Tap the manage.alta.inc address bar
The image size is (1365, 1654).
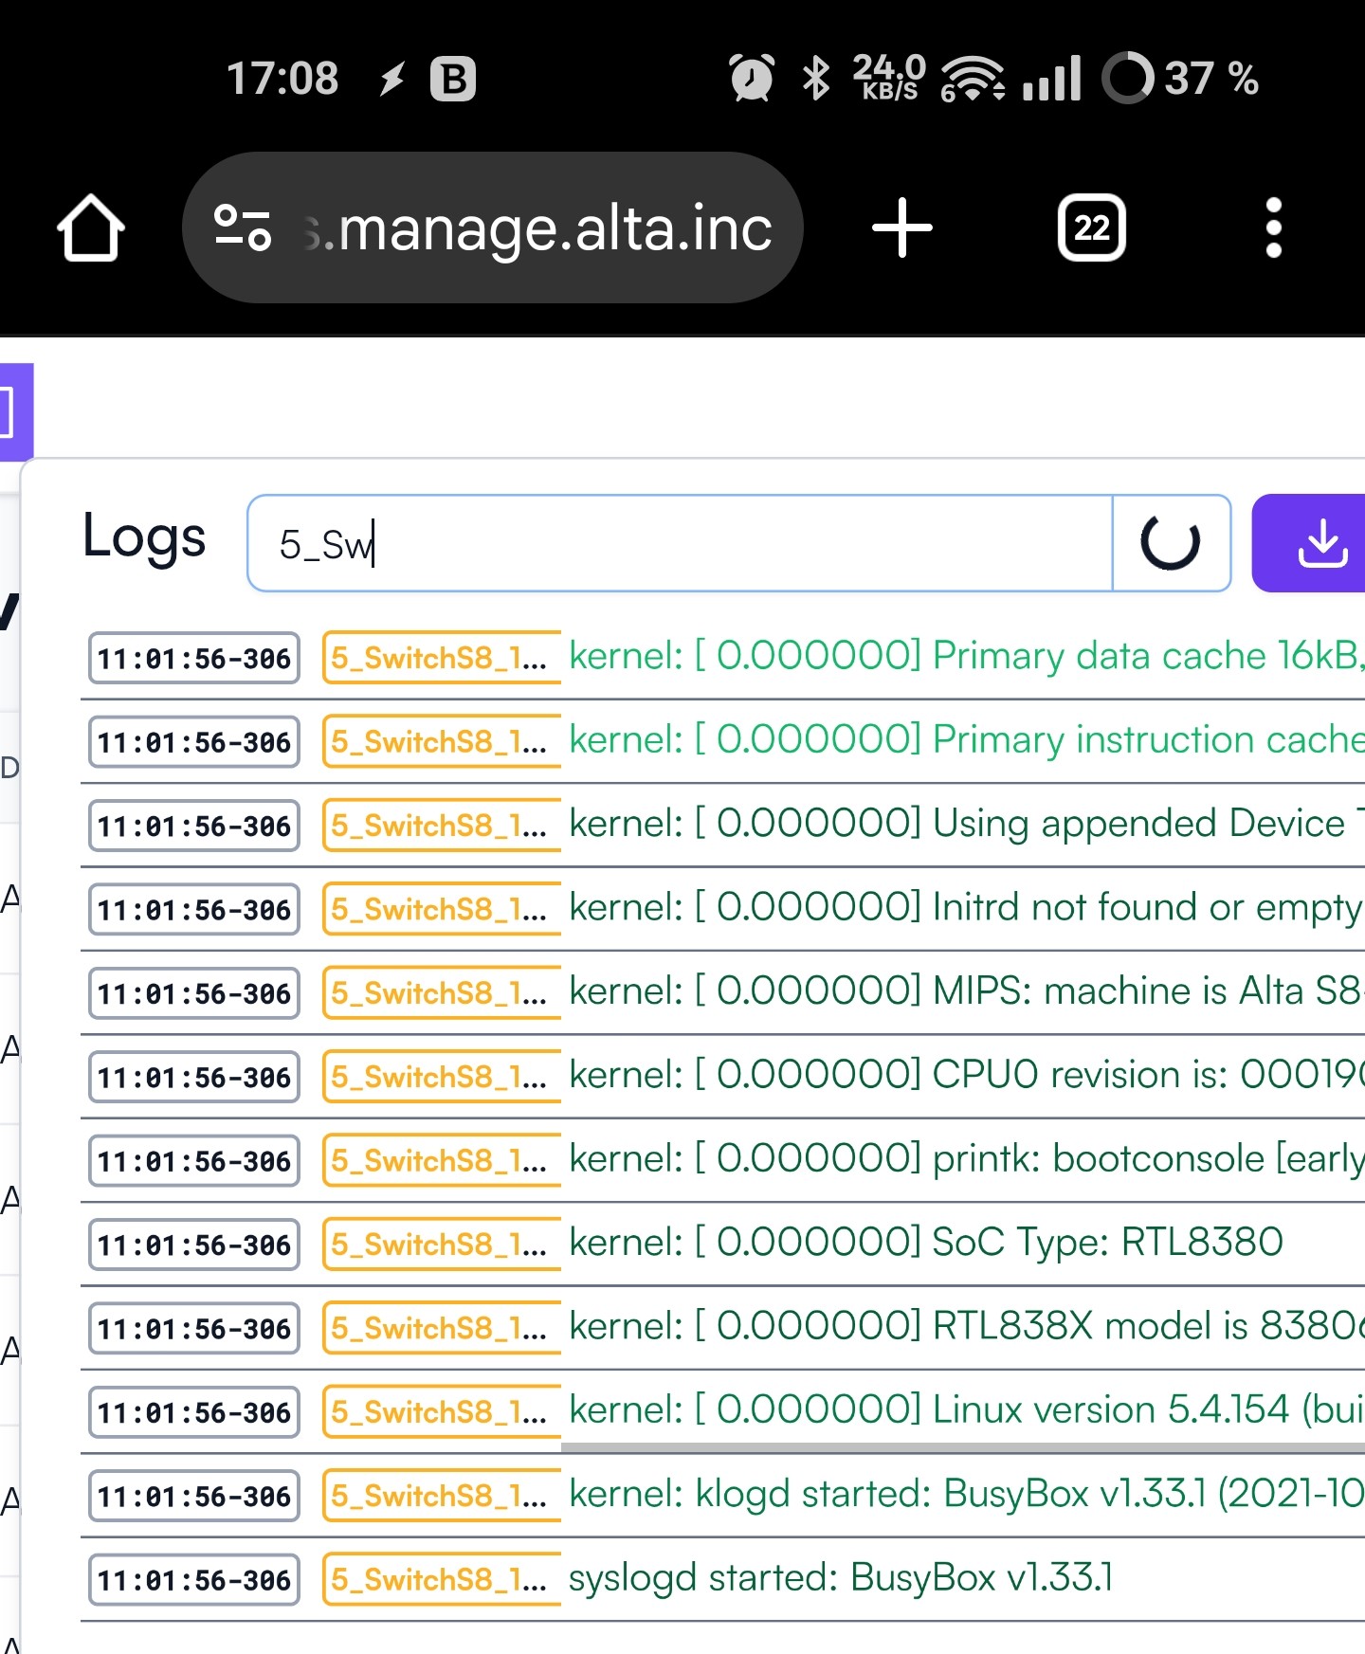click(555, 228)
